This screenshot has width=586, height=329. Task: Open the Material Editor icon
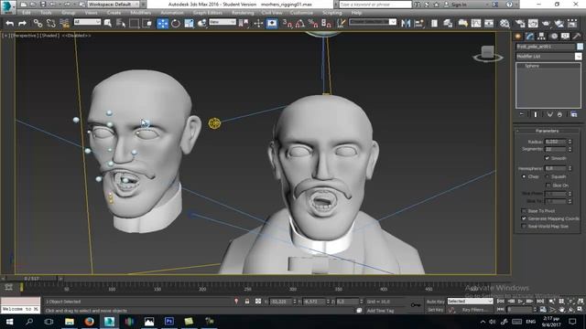[x=505, y=24]
